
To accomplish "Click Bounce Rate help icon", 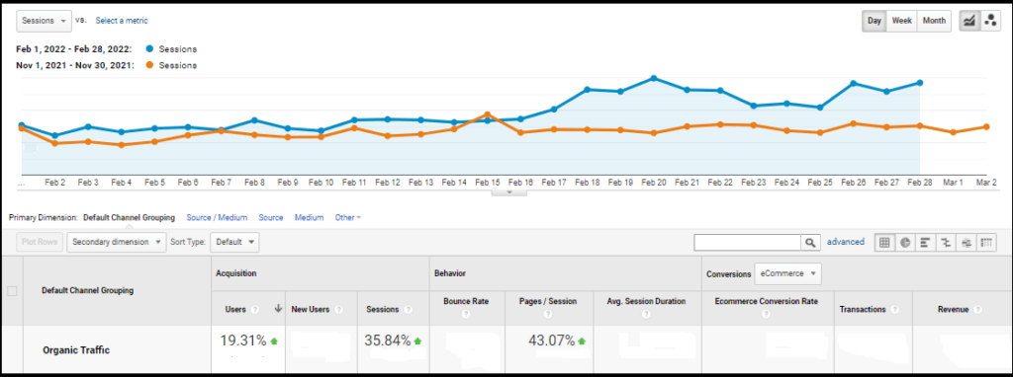I will 466,315.
